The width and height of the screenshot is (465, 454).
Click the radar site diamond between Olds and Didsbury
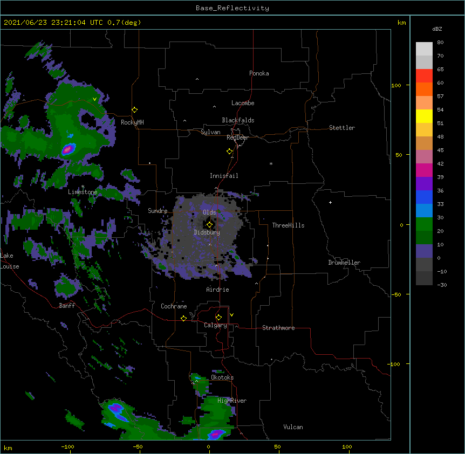pyautogui.click(x=209, y=225)
